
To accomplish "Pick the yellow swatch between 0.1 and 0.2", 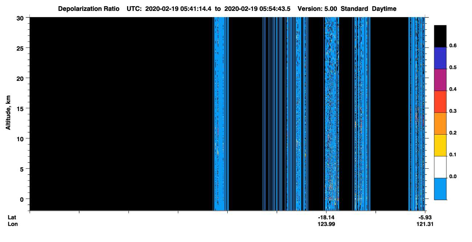I will point(440,145).
